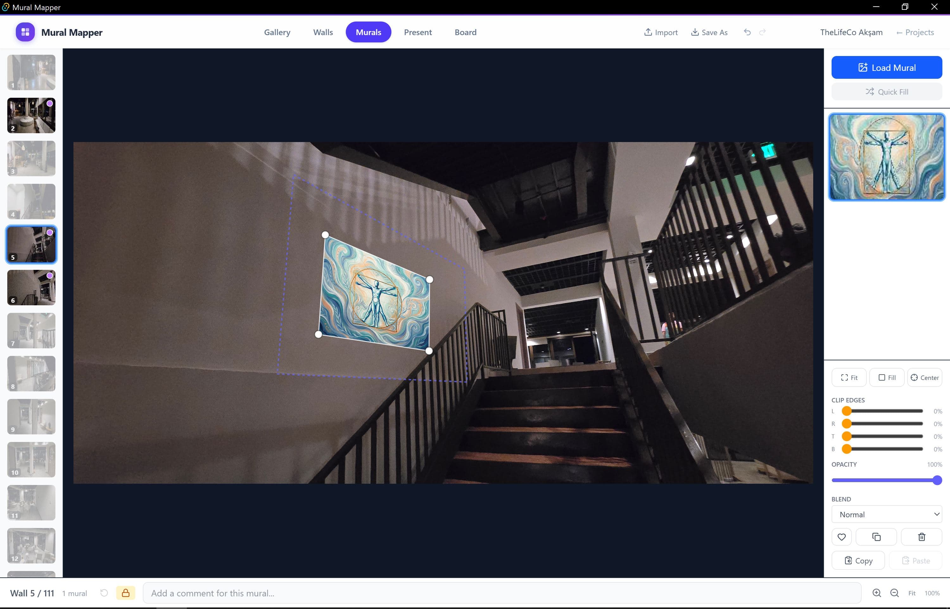Select the Fill placement mode
The image size is (950, 609).
click(887, 377)
